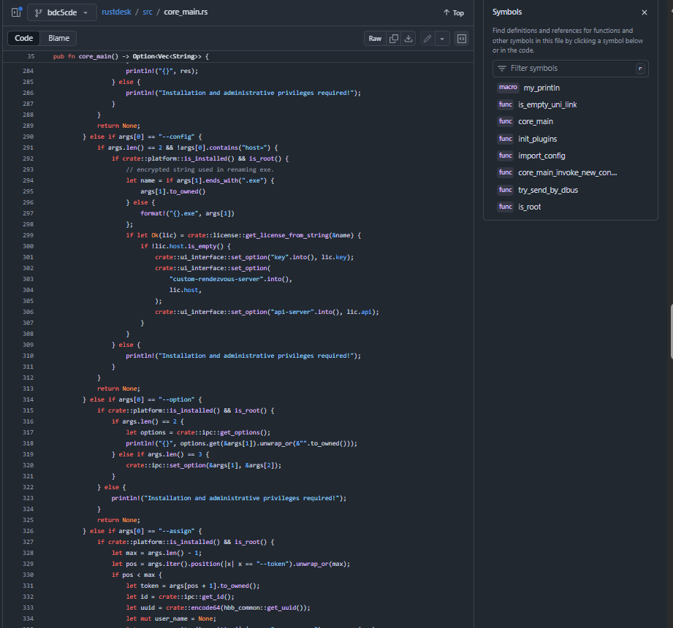This screenshot has width=673, height=628.
Task: Download raw file icon
Action: click(408, 39)
